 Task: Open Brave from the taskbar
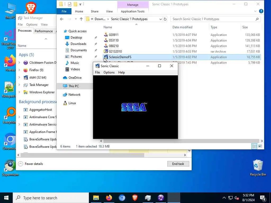pyautogui.click(x=135, y=198)
